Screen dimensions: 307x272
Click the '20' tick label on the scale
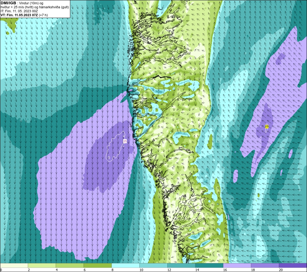(x=281, y=270)
